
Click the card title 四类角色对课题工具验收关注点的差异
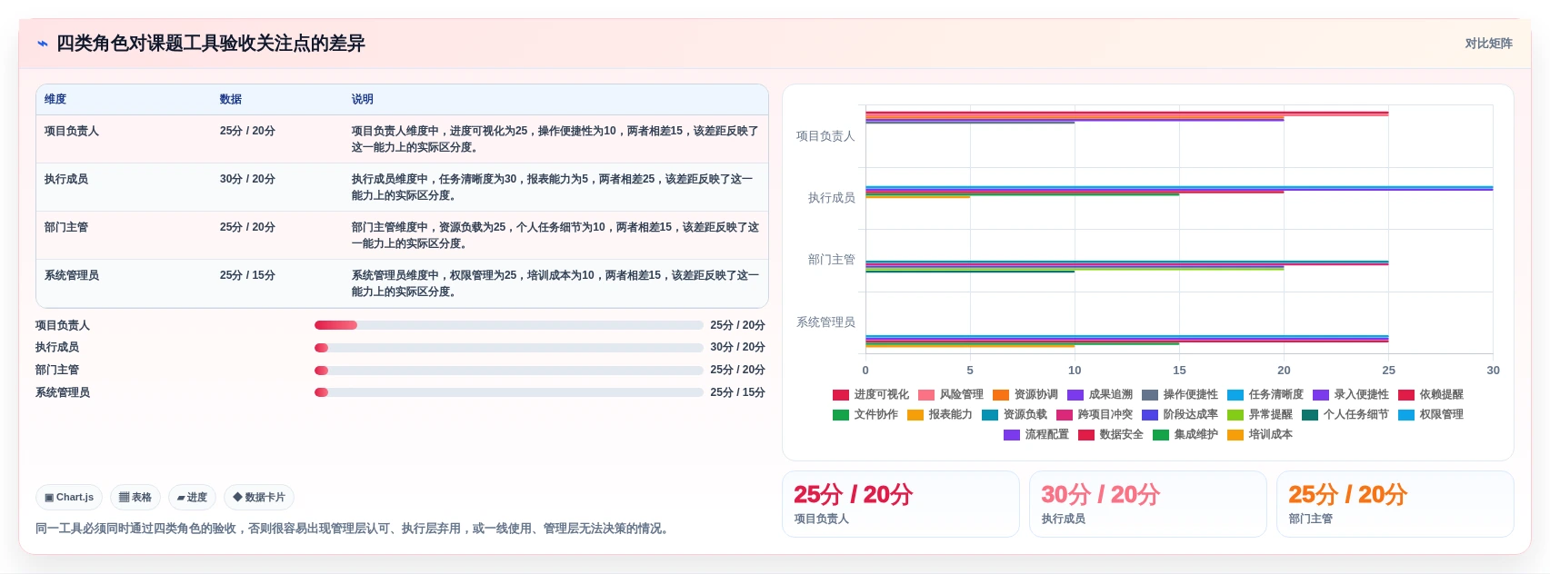pyautogui.click(x=211, y=44)
